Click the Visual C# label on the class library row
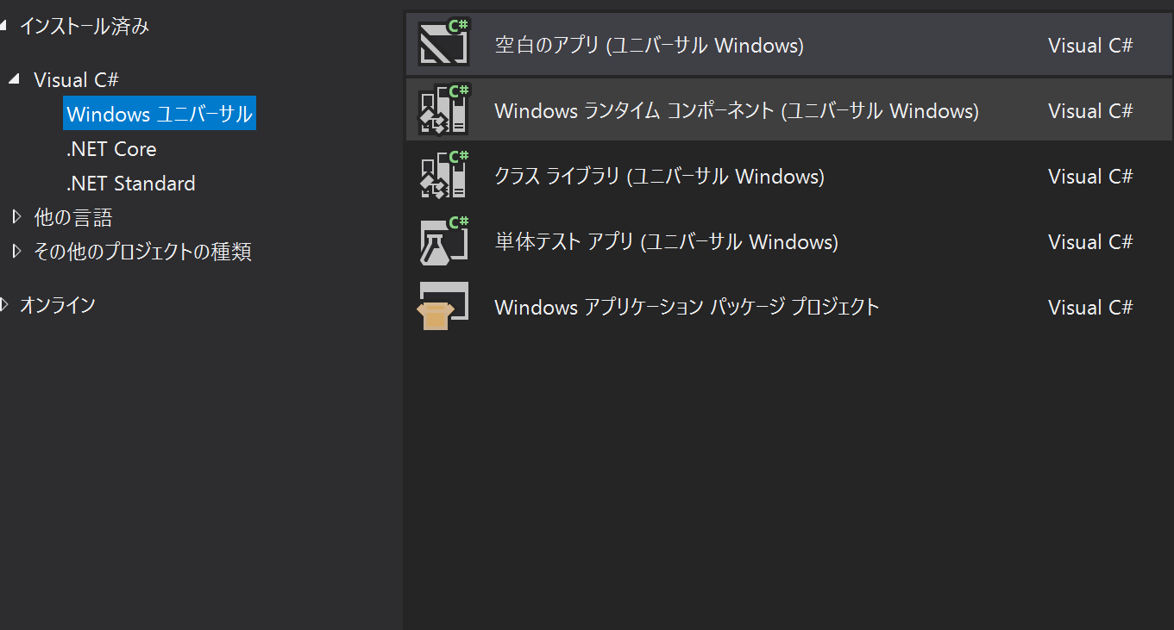This screenshot has width=1174, height=630. [x=1090, y=176]
